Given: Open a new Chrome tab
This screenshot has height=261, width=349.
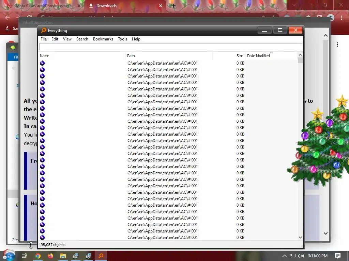Looking at the screenshot, I should (x=173, y=6).
